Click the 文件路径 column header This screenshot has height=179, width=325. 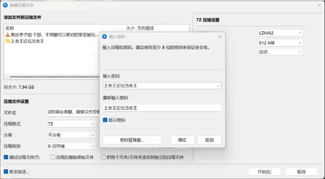tap(146, 28)
